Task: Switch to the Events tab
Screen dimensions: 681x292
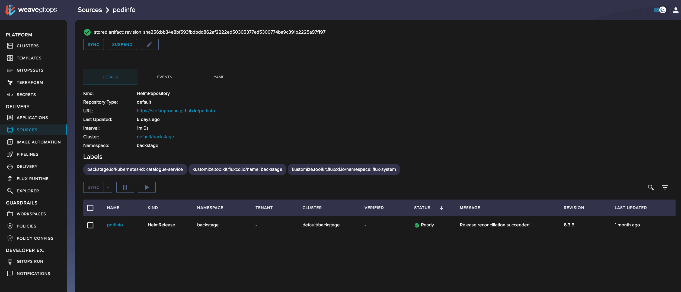Action: pyautogui.click(x=165, y=77)
